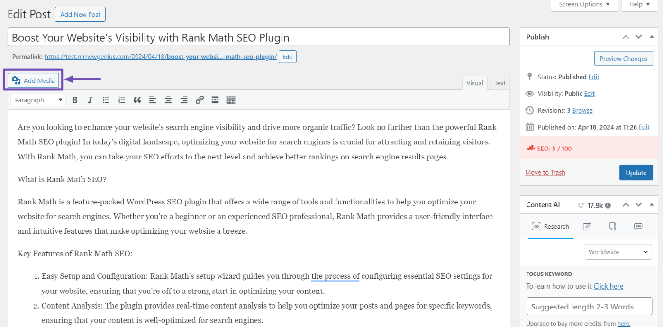This screenshot has height=327, width=663.
Task: Collapse the Content AI panel
Action: coord(652,205)
